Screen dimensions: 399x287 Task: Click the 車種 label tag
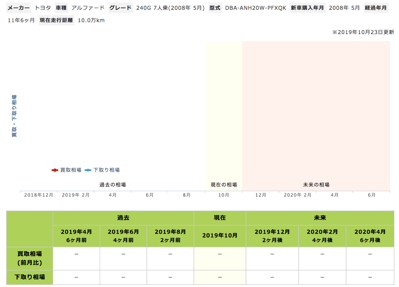coord(61,8)
